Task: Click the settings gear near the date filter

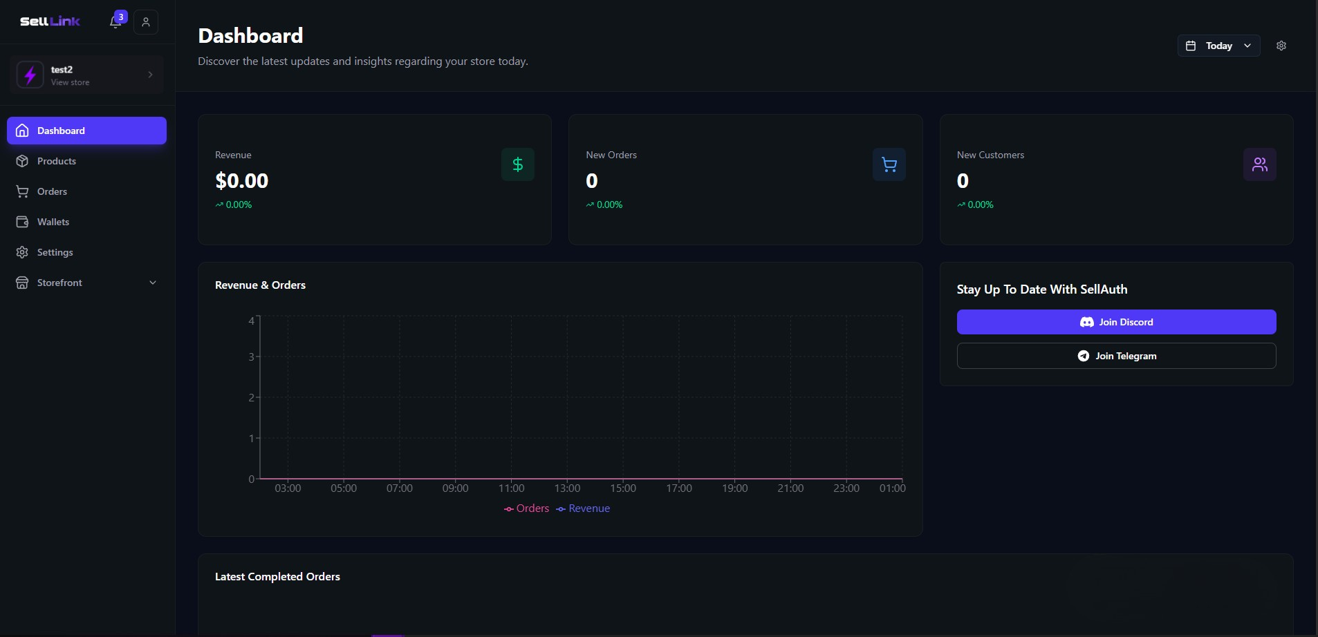Action: pos(1281,45)
